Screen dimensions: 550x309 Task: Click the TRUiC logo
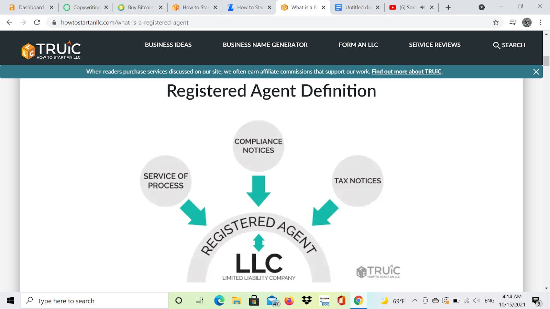(x=50, y=49)
